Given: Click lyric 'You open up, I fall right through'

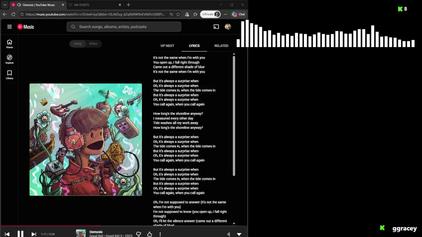Looking at the screenshot, I should tap(176, 62).
